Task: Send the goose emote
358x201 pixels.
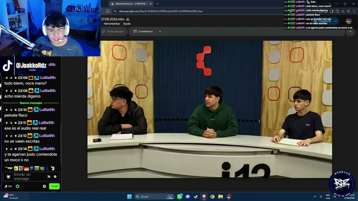Action: coord(9,168)
